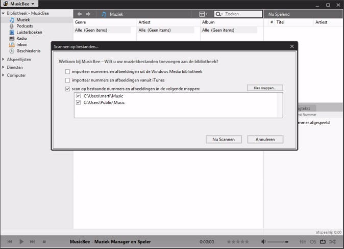Collapse the Bibliotheek - MusicBee tree
The image size is (344, 249).
click(x=3, y=13)
